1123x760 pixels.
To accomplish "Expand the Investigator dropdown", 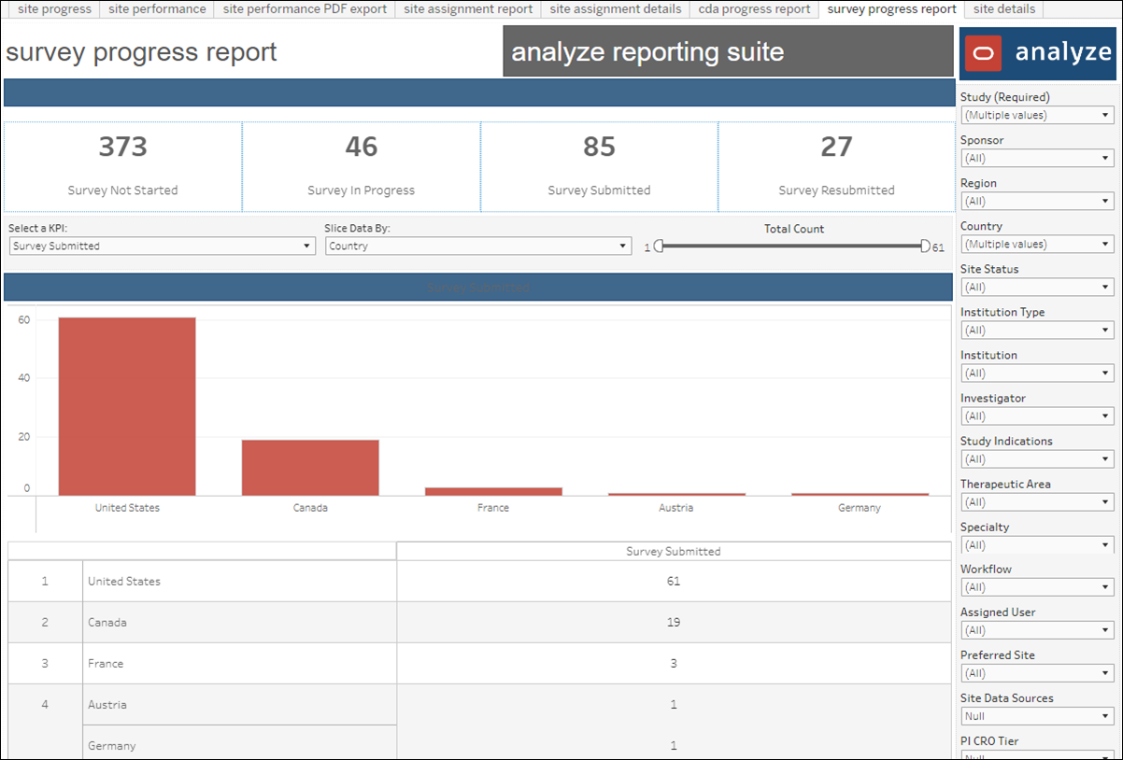I will pyautogui.click(x=1037, y=415).
